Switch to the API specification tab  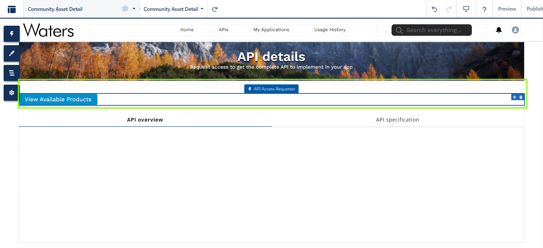tap(398, 120)
